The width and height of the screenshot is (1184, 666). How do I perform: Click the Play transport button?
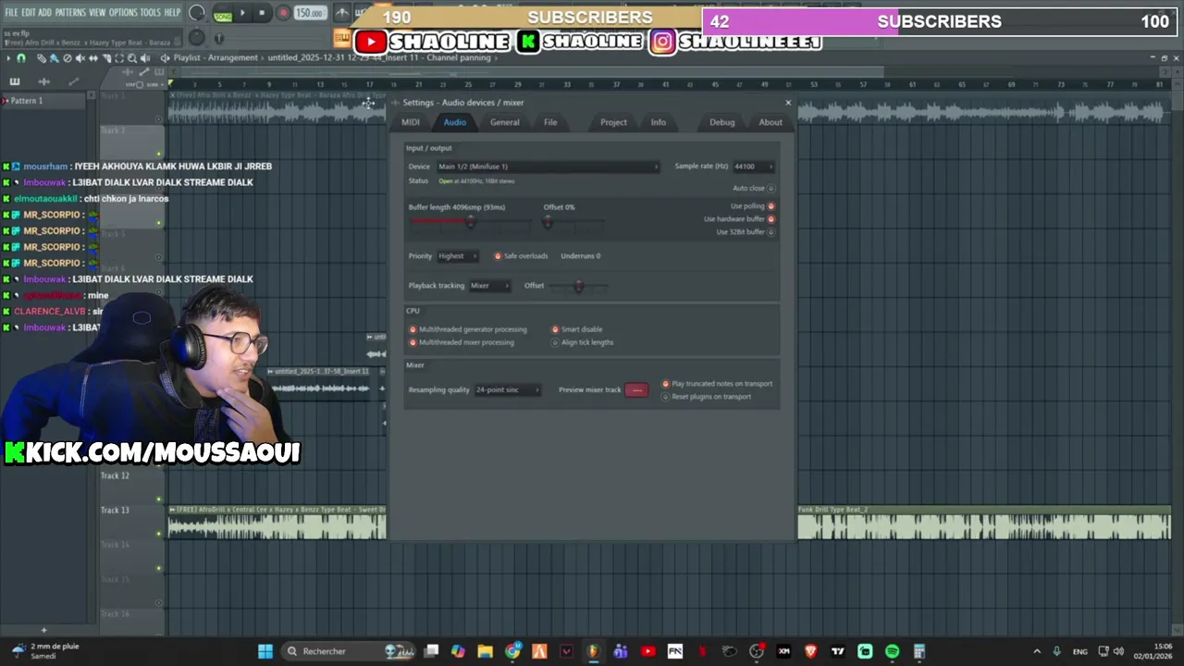[x=243, y=13]
